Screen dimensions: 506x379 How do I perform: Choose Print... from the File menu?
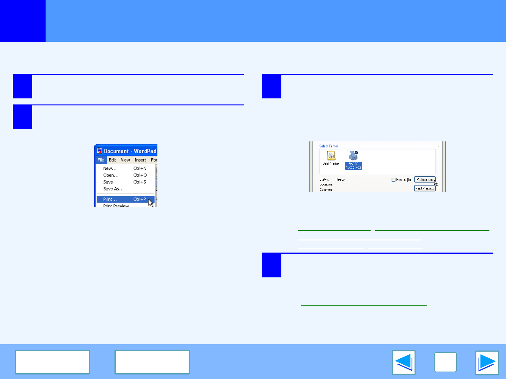click(x=110, y=199)
